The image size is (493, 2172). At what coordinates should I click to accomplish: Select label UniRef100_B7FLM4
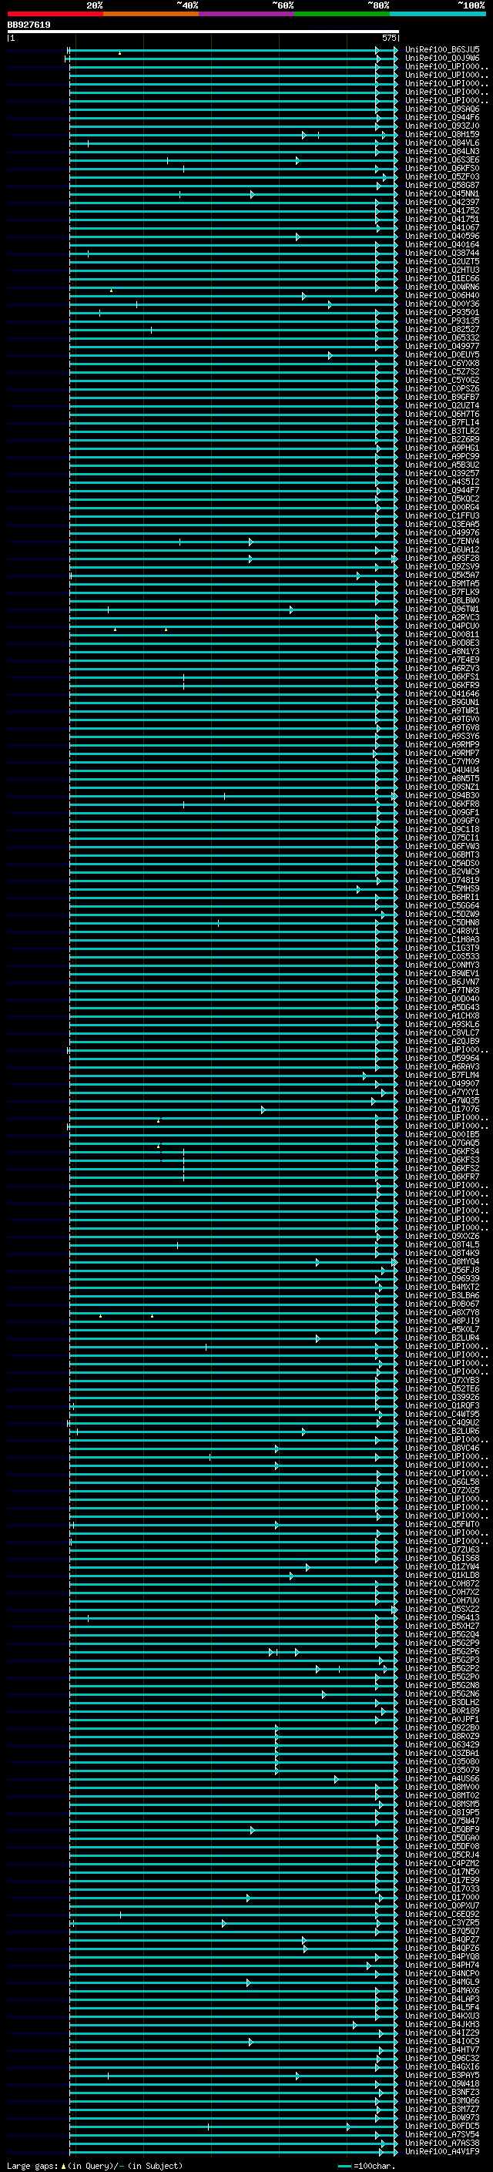[442, 1075]
